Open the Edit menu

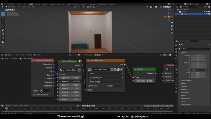coord(9,4)
